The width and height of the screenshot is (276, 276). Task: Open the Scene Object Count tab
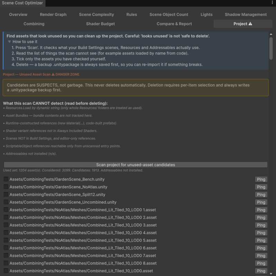tap(169, 14)
